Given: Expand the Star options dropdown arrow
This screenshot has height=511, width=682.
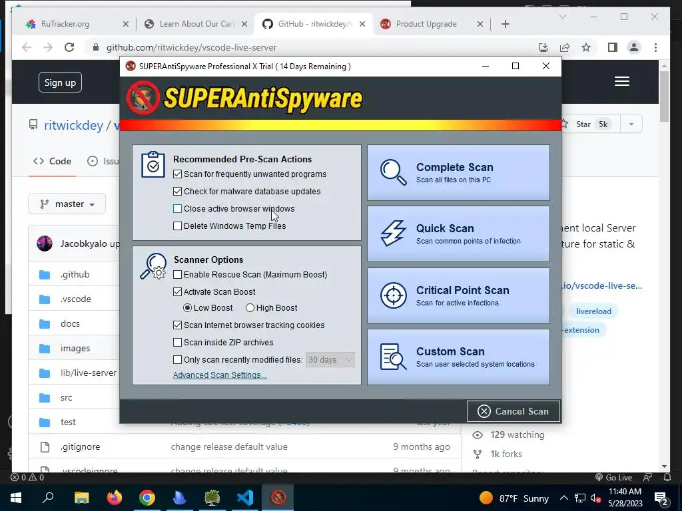Looking at the screenshot, I should coord(631,124).
